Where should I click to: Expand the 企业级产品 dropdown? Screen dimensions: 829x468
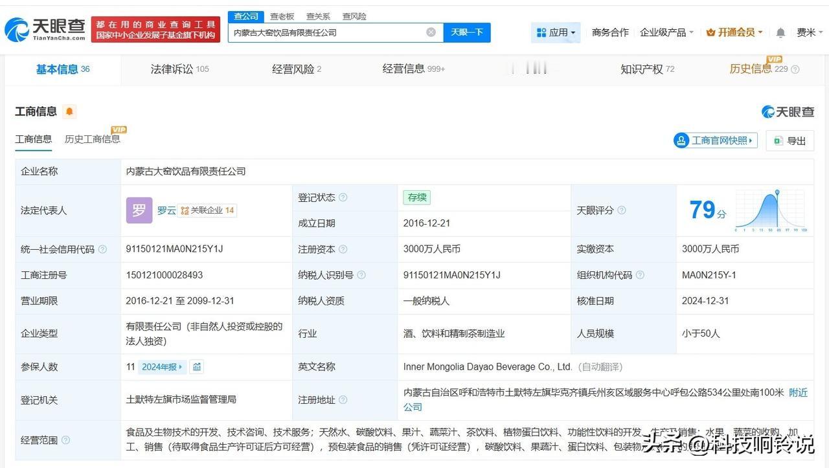[666, 32]
